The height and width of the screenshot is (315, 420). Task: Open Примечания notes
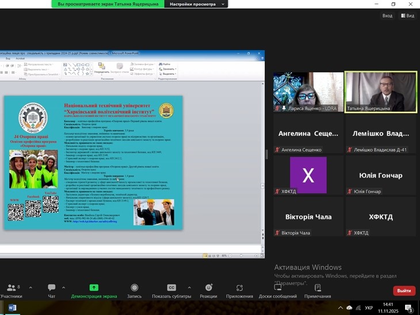coord(318,289)
